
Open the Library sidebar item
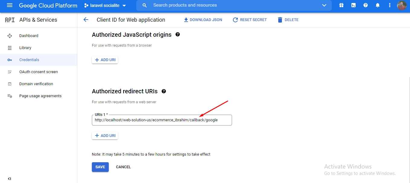coord(38,48)
